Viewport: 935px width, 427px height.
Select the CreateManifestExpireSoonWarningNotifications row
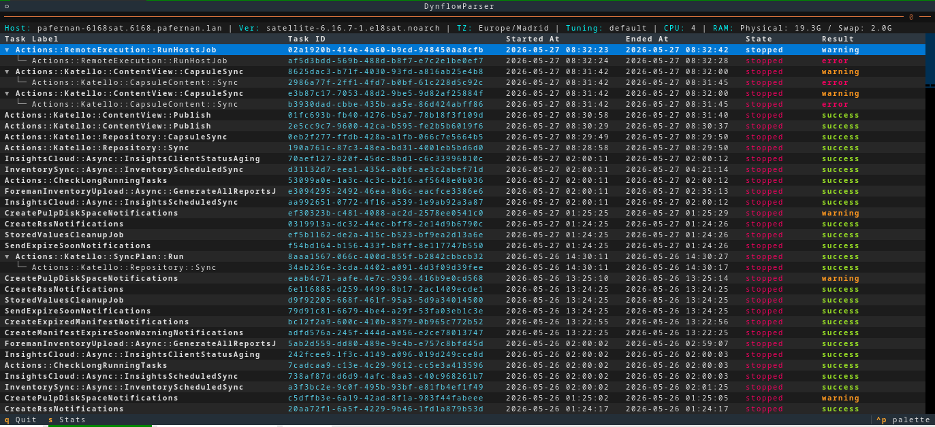[x=463, y=332]
